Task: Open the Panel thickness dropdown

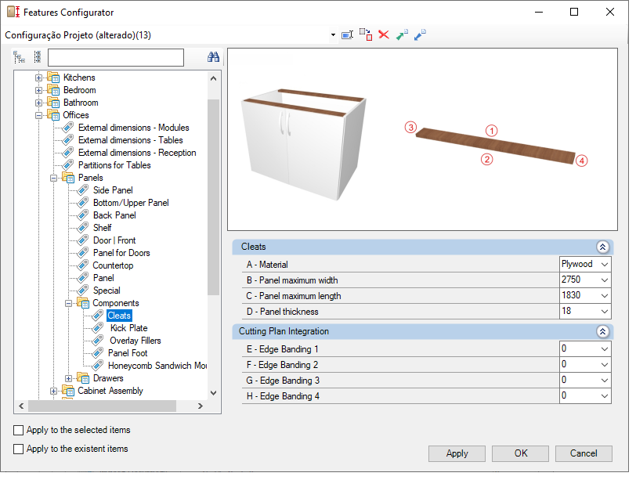Action: point(605,312)
